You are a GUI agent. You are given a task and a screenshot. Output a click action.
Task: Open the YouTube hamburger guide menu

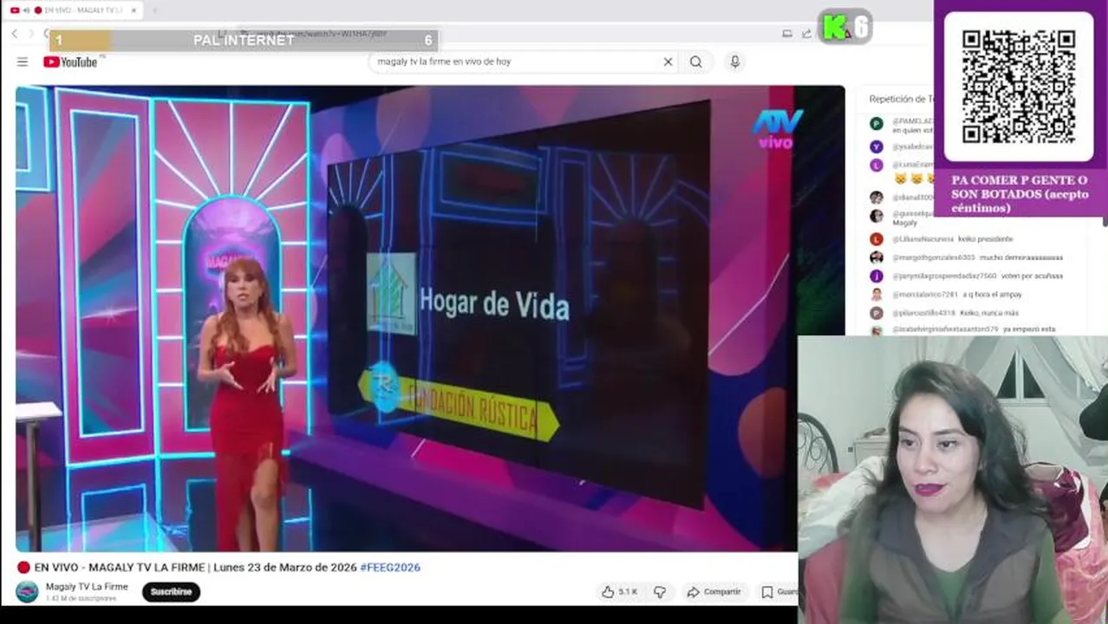23,62
